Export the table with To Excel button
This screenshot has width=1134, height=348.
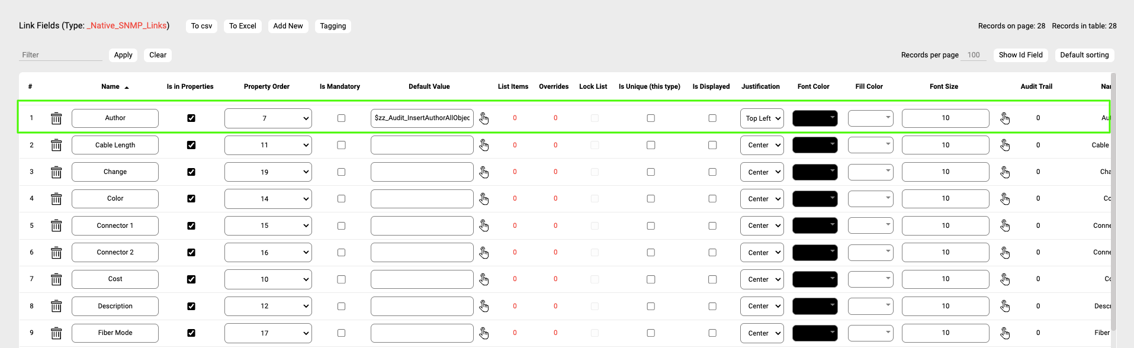pos(243,26)
